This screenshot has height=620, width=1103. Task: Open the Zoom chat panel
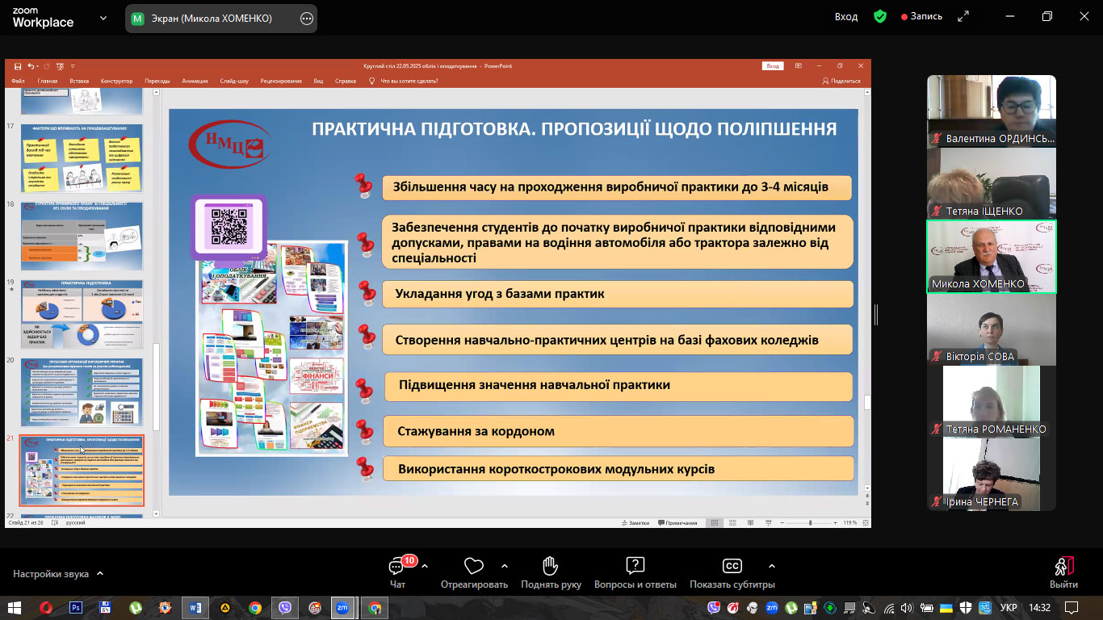(398, 572)
